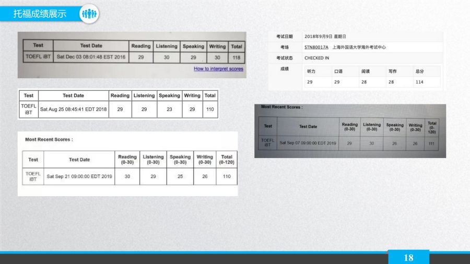Screen dimensions: 470x264
Task: Select the venue name 上海外国语大学海外考试中心
Action: pyautogui.click(x=359, y=47)
